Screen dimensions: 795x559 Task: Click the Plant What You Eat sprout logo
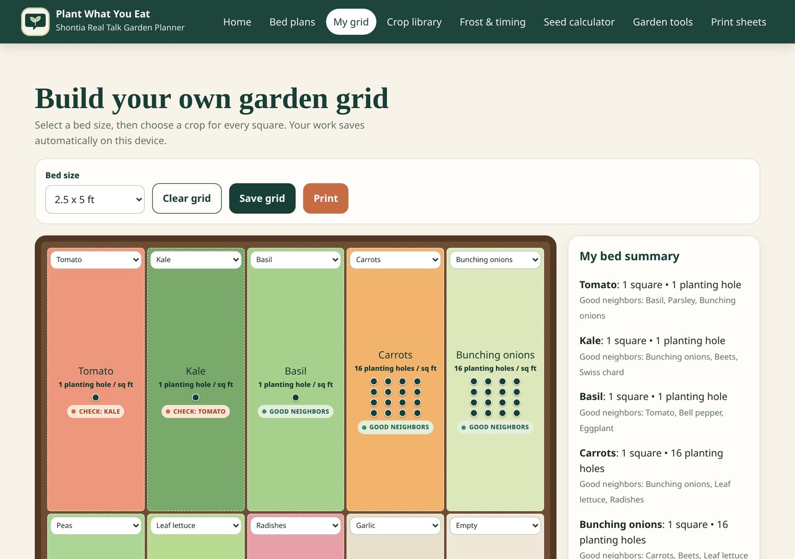point(35,22)
